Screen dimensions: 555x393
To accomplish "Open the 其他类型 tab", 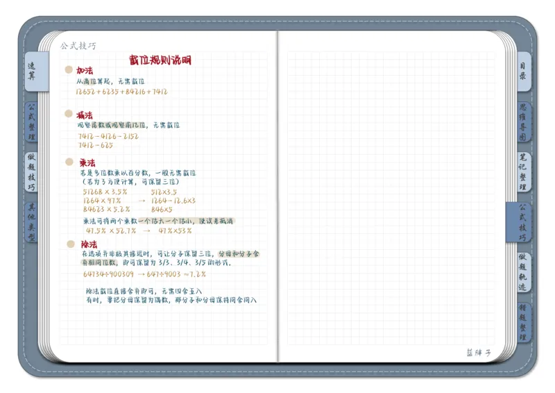I will [x=31, y=222].
